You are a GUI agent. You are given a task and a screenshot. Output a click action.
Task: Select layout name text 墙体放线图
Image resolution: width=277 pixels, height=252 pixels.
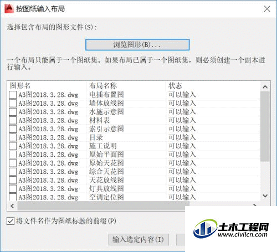pos(106,103)
